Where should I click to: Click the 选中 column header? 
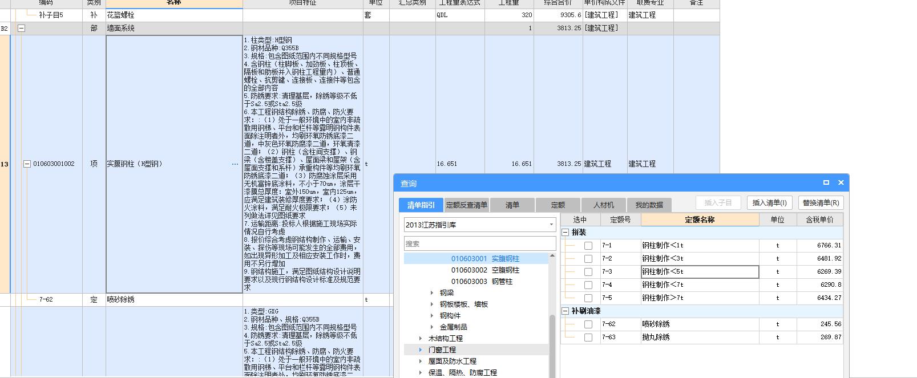(580, 220)
